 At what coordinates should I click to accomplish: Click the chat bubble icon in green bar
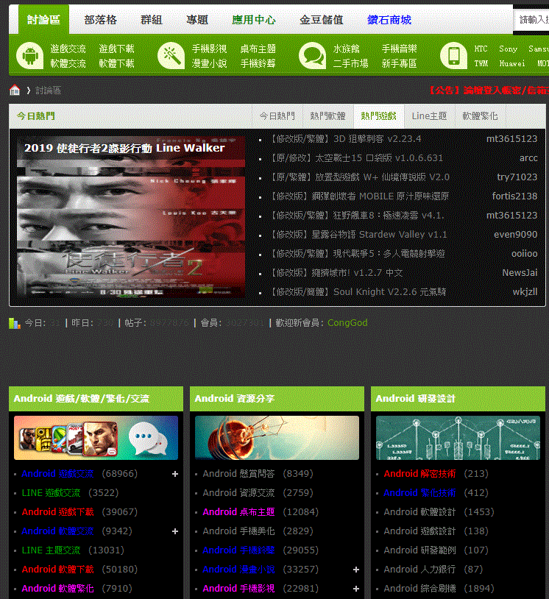[x=313, y=56]
